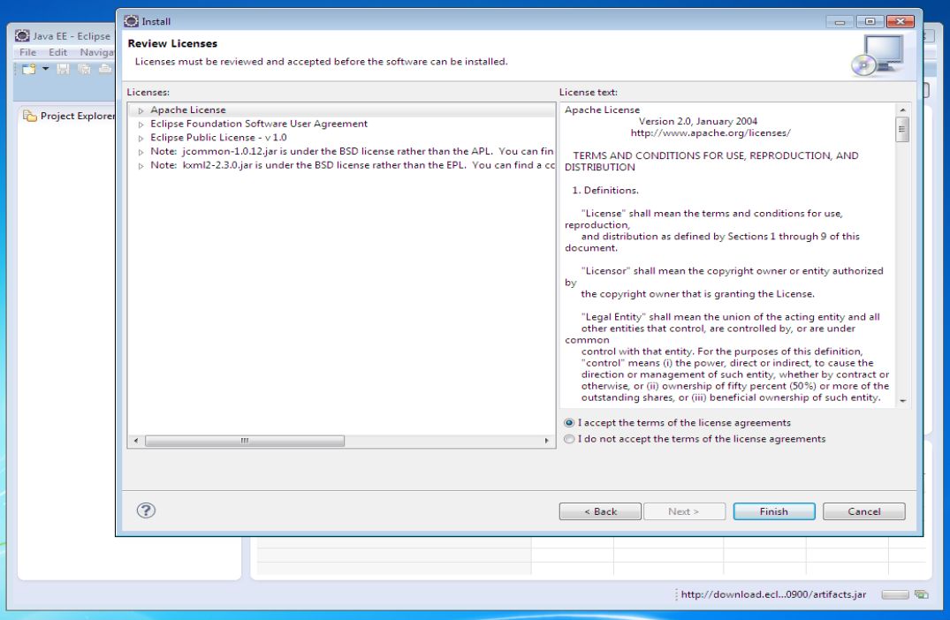Open help via the question mark icon

coord(146,510)
